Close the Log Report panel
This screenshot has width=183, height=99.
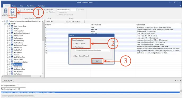click(180, 80)
